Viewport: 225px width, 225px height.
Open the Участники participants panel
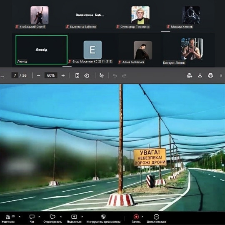coord(8,219)
